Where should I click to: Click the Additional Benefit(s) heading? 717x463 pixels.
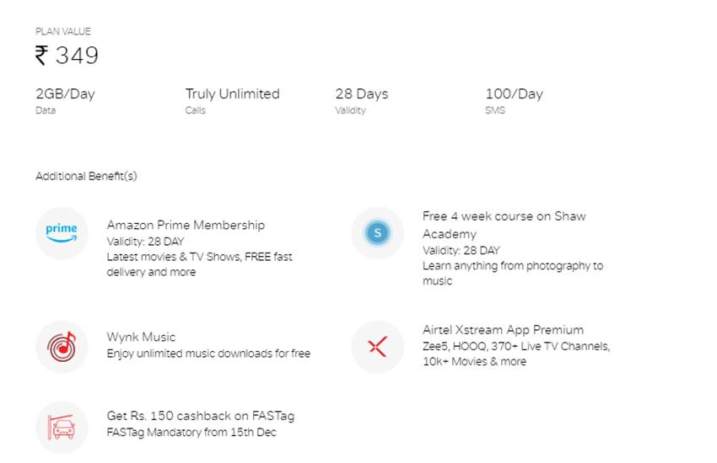86,176
